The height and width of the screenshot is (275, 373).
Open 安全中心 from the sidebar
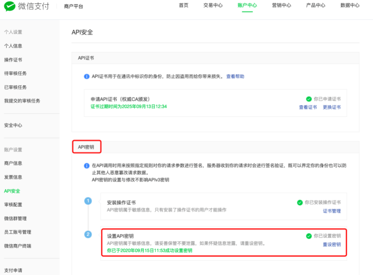[x=13, y=125]
